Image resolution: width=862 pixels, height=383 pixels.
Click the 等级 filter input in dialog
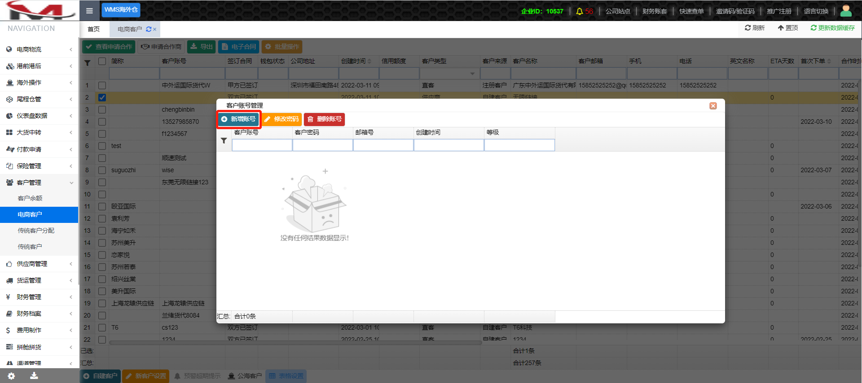pos(519,145)
